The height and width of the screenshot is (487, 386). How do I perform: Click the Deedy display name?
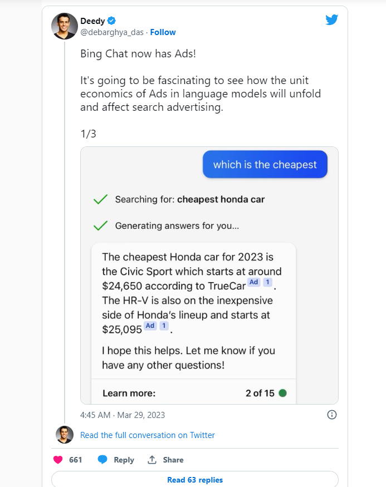[x=92, y=21]
